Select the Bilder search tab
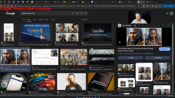Image resolution: width=175 pixels, height=98 pixels. (x=29, y=20)
